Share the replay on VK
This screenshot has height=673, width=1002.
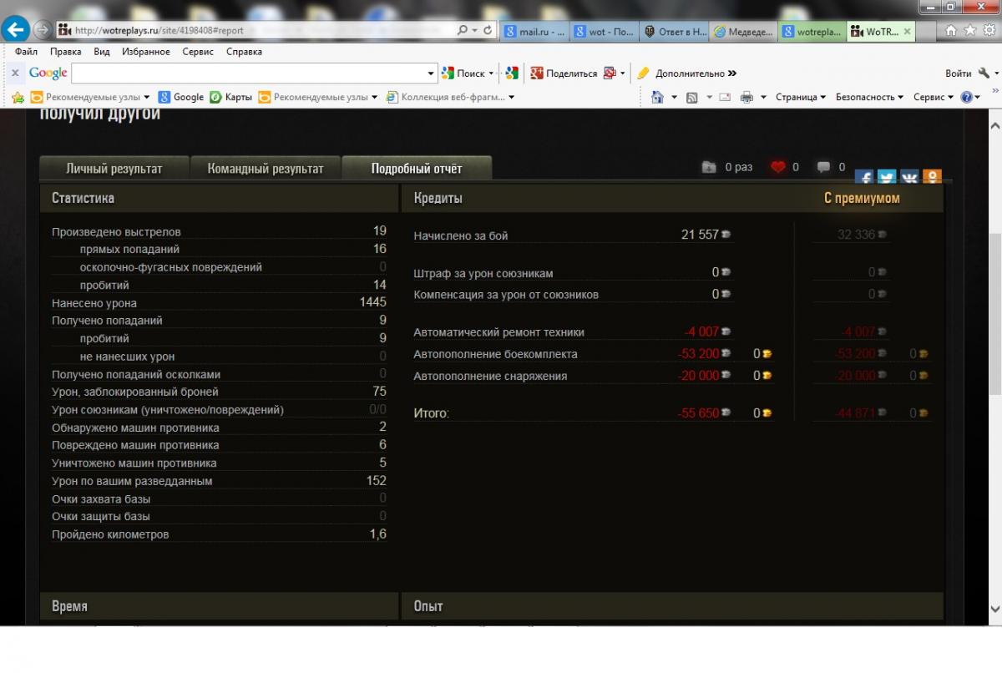click(x=909, y=178)
